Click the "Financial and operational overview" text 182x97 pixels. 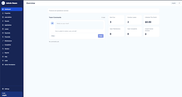coord(59,11)
